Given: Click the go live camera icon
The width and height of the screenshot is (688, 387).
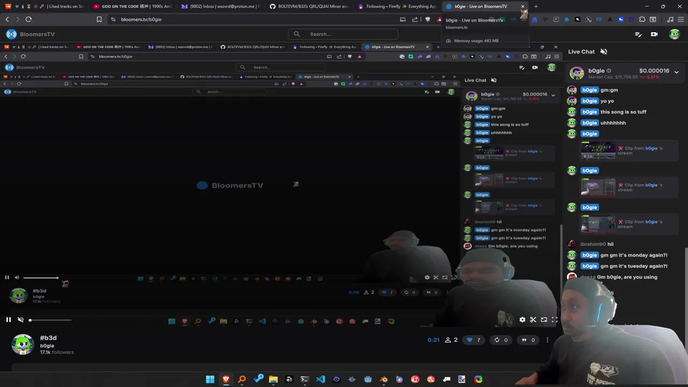Looking at the screenshot, I should click(654, 34).
